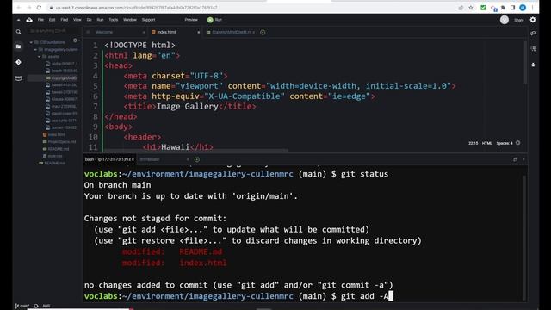The height and width of the screenshot is (310, 551).
Task: Click the editor horizontal scrollbar
Action: (197, 151)
